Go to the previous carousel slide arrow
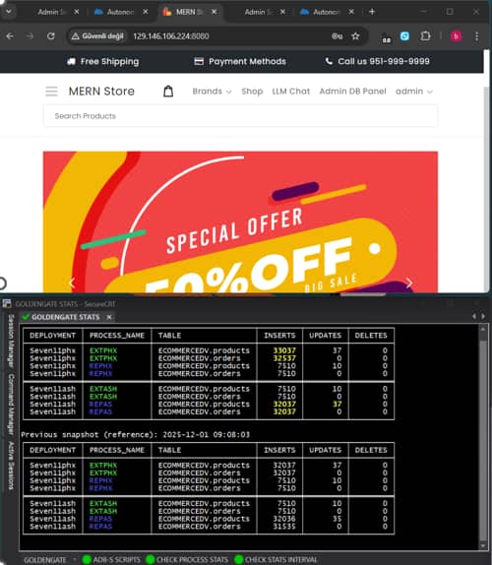Image resolution: width=492 pixels, height=565 pixels. (x=72, y=283)
